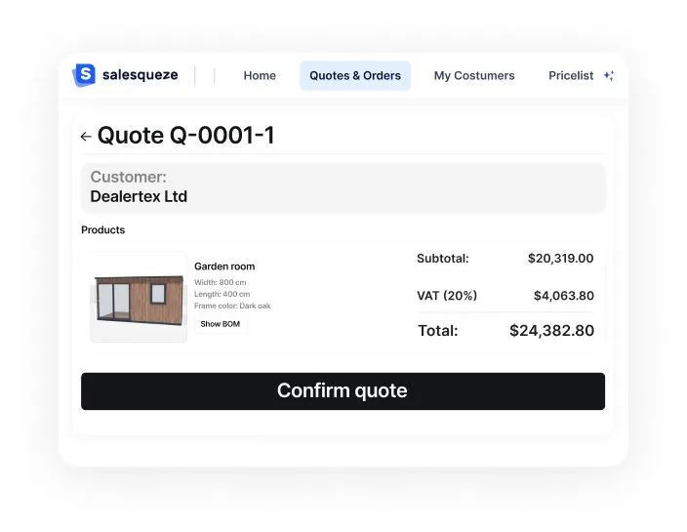Click the back arrow beside Quote Q-0001-1

pyautogui.click(x=86, y=137)
